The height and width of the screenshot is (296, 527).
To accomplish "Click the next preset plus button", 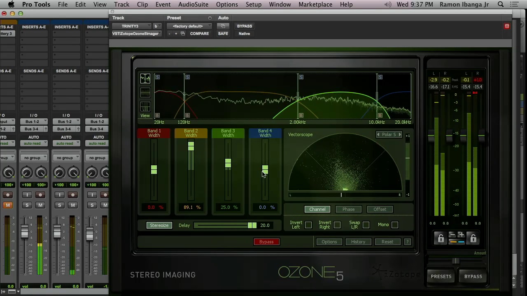I will (176, 34).
